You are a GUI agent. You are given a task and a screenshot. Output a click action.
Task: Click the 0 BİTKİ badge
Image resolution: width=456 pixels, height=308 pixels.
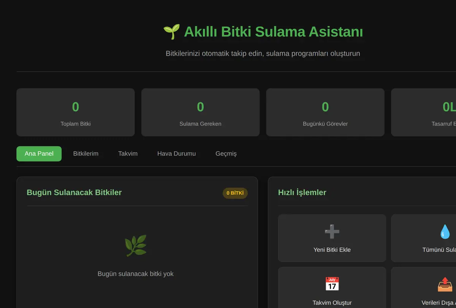pos(235,193)
